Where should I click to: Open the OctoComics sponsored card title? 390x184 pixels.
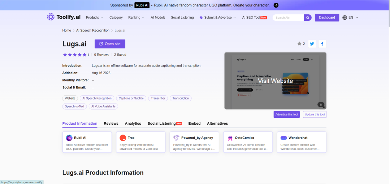point(244,138)
